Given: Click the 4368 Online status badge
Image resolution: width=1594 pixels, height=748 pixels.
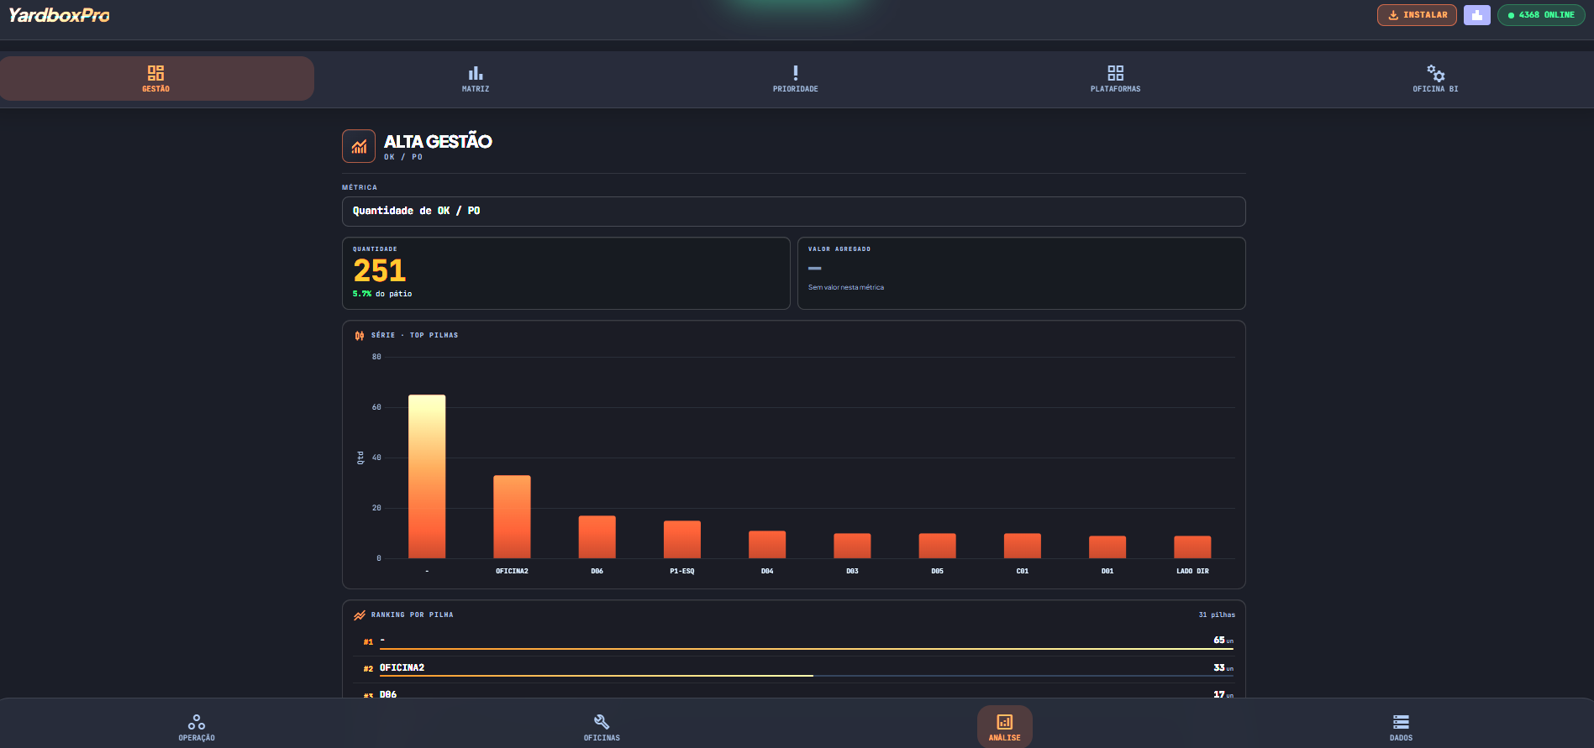Looking at the screenshot, I should (1541, 15).
